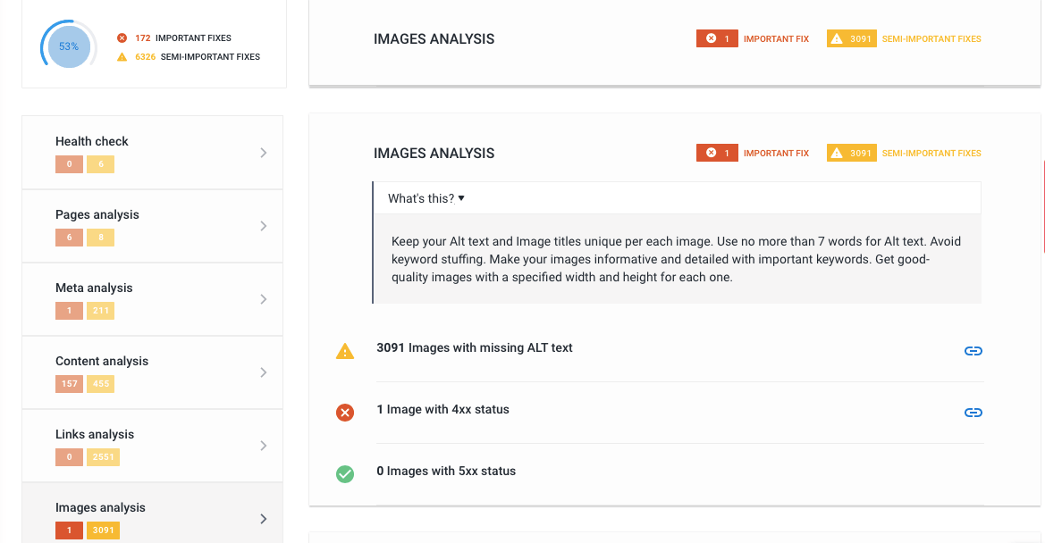Open the Meta analysis section
The height and width of the screenshot is (543, 1045).
(x=153, y=299)
